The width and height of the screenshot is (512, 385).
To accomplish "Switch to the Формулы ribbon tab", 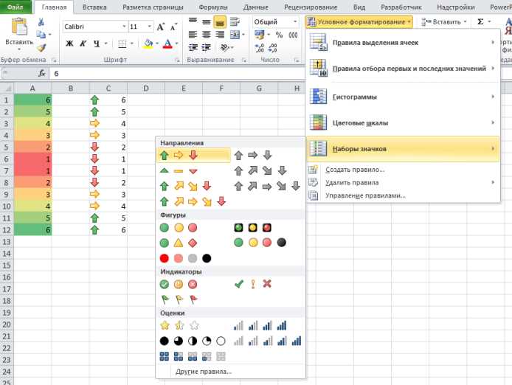I will (213, 7).
